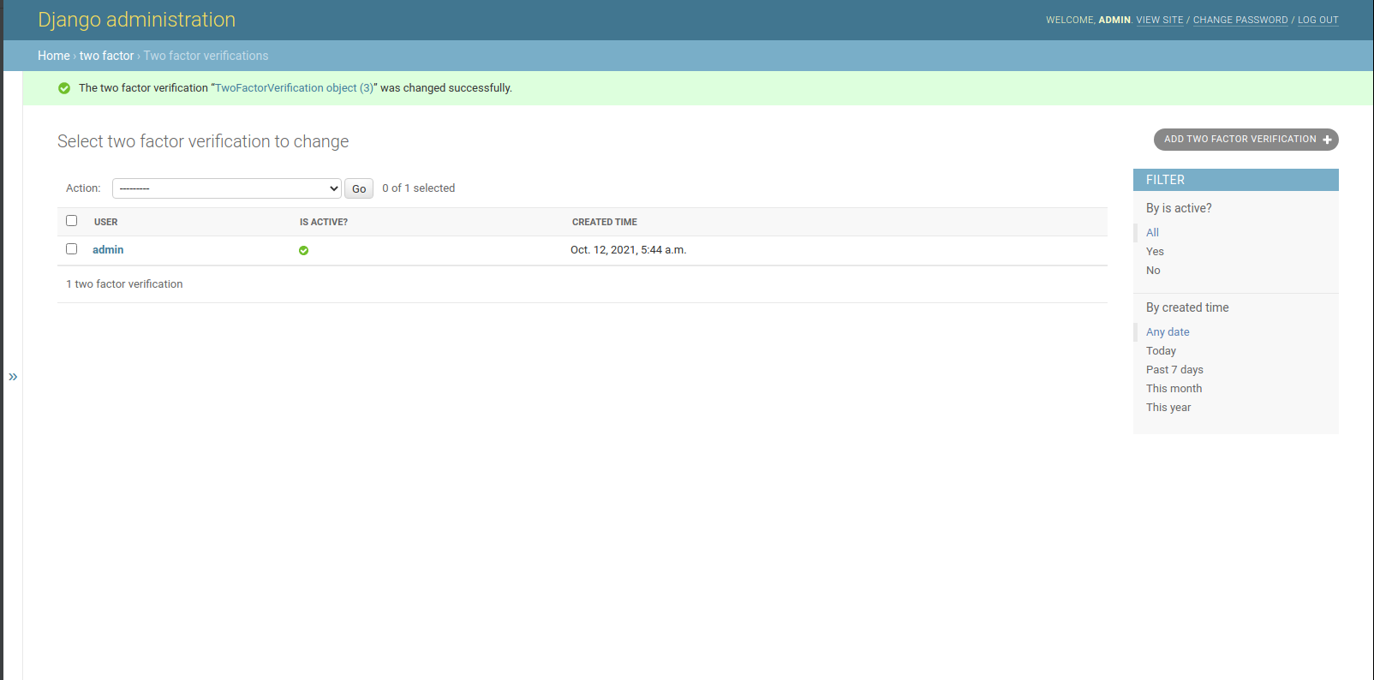Open the admin user record link
The width and height of the screenshot is (1374, 680).
coord(108,250)
